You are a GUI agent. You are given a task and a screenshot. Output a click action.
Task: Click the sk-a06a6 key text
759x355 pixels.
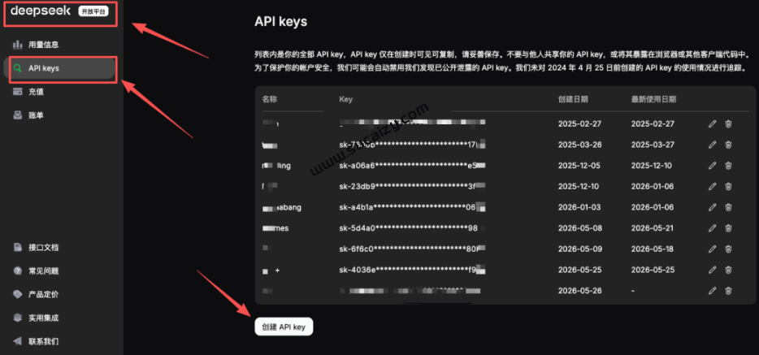(412, 166)
